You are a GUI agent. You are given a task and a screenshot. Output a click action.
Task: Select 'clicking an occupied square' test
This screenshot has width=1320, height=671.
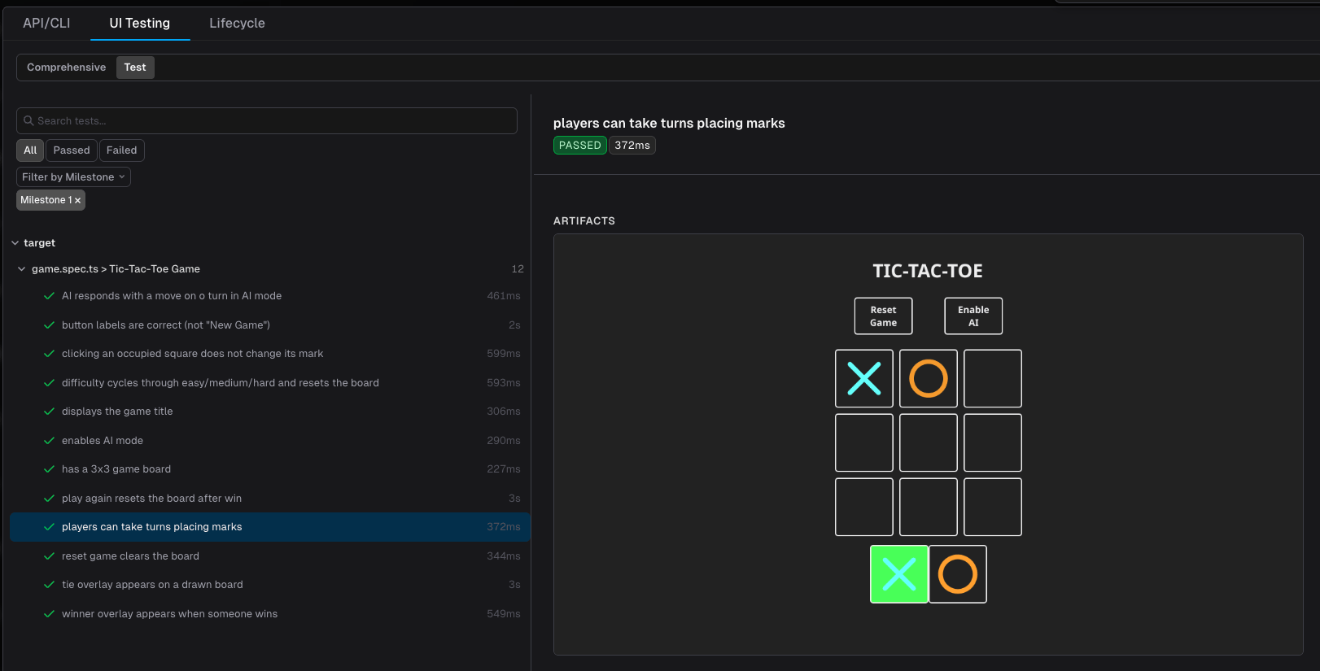[x=269, y=354]
